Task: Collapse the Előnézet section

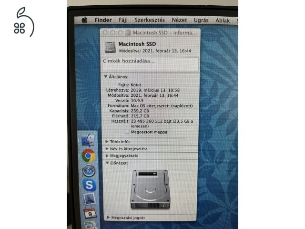Action: [x=107, y=163]
